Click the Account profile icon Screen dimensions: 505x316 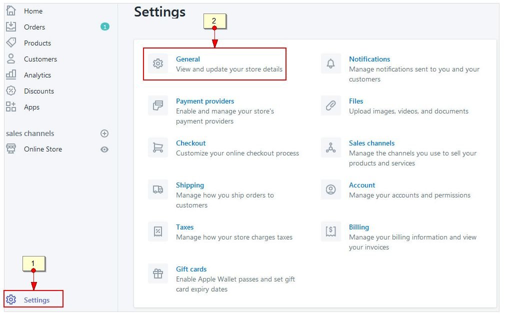pos(330,189)
